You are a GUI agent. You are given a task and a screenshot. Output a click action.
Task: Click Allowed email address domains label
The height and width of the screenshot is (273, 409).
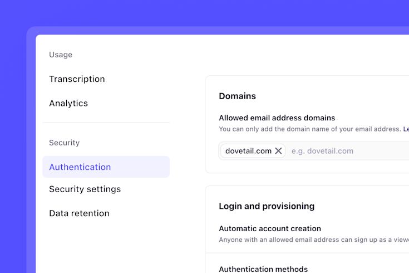277,118
